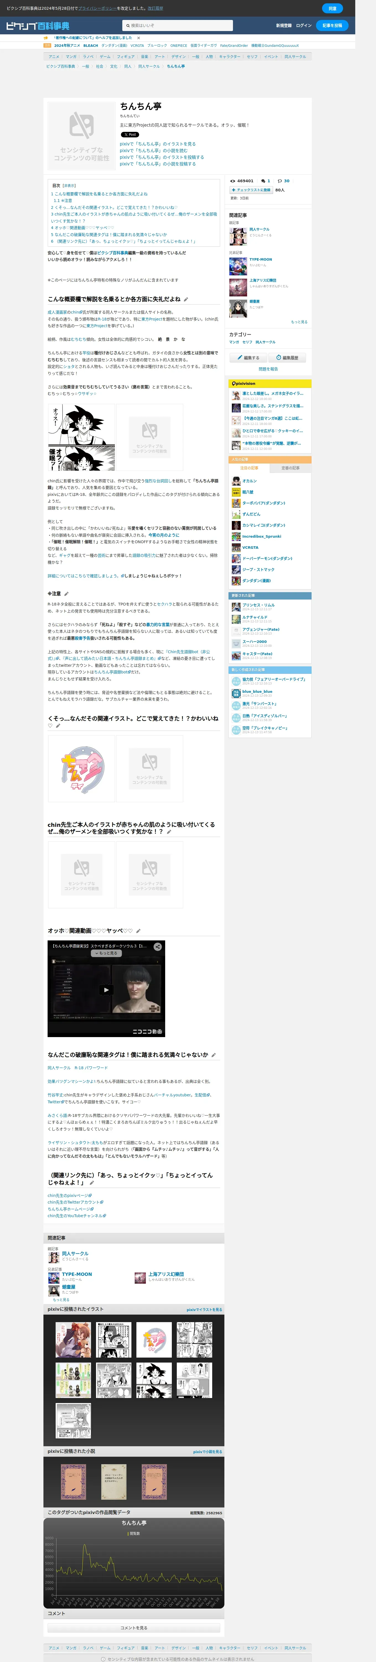Click share icon on Niconico video

click(x=157, y=947)
